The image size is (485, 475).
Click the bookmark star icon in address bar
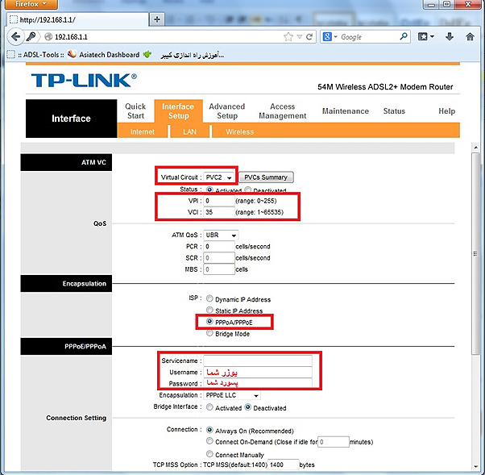click(288, 37)
